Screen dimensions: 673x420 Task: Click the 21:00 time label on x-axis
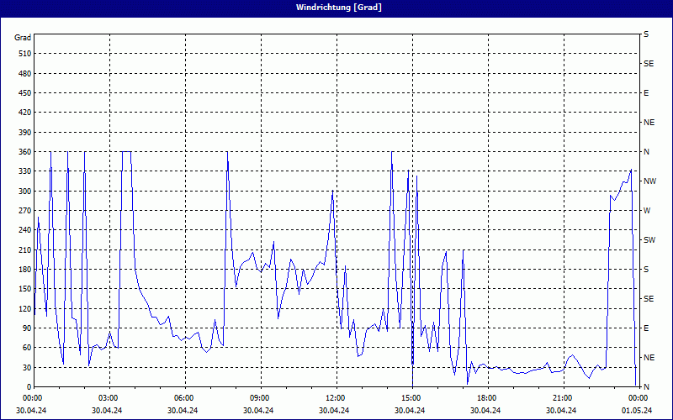point(563,397)
